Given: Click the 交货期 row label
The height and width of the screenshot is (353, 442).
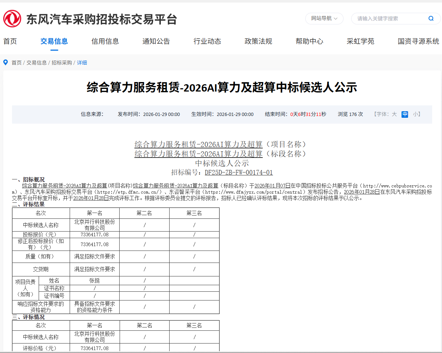Looking at the screenshot, I should click(41, 269).
